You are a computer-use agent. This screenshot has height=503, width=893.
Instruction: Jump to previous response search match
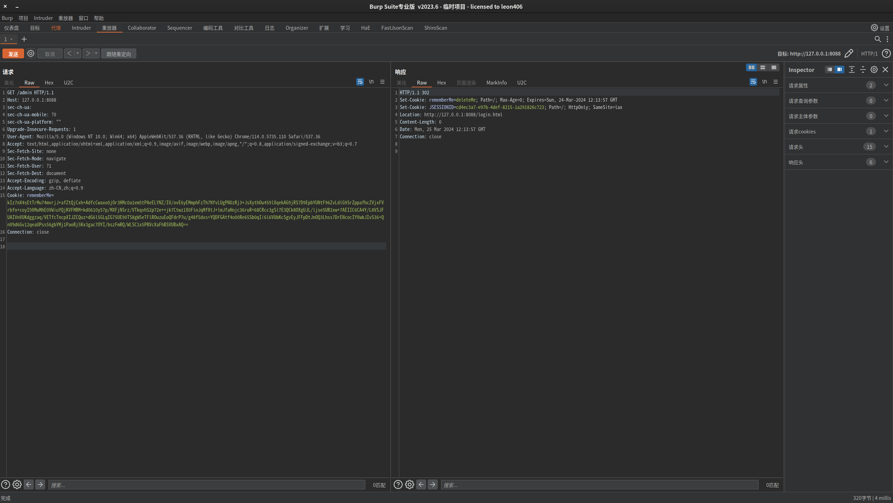click(x=421, y=484)
